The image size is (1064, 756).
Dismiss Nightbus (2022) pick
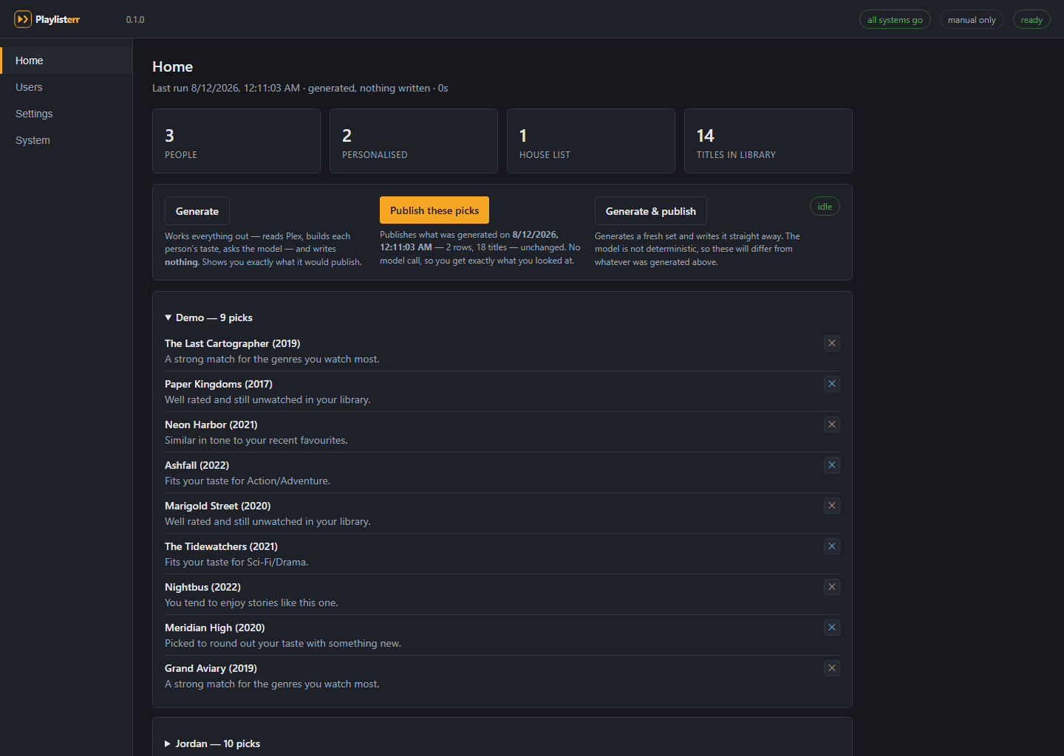[832, 587]
